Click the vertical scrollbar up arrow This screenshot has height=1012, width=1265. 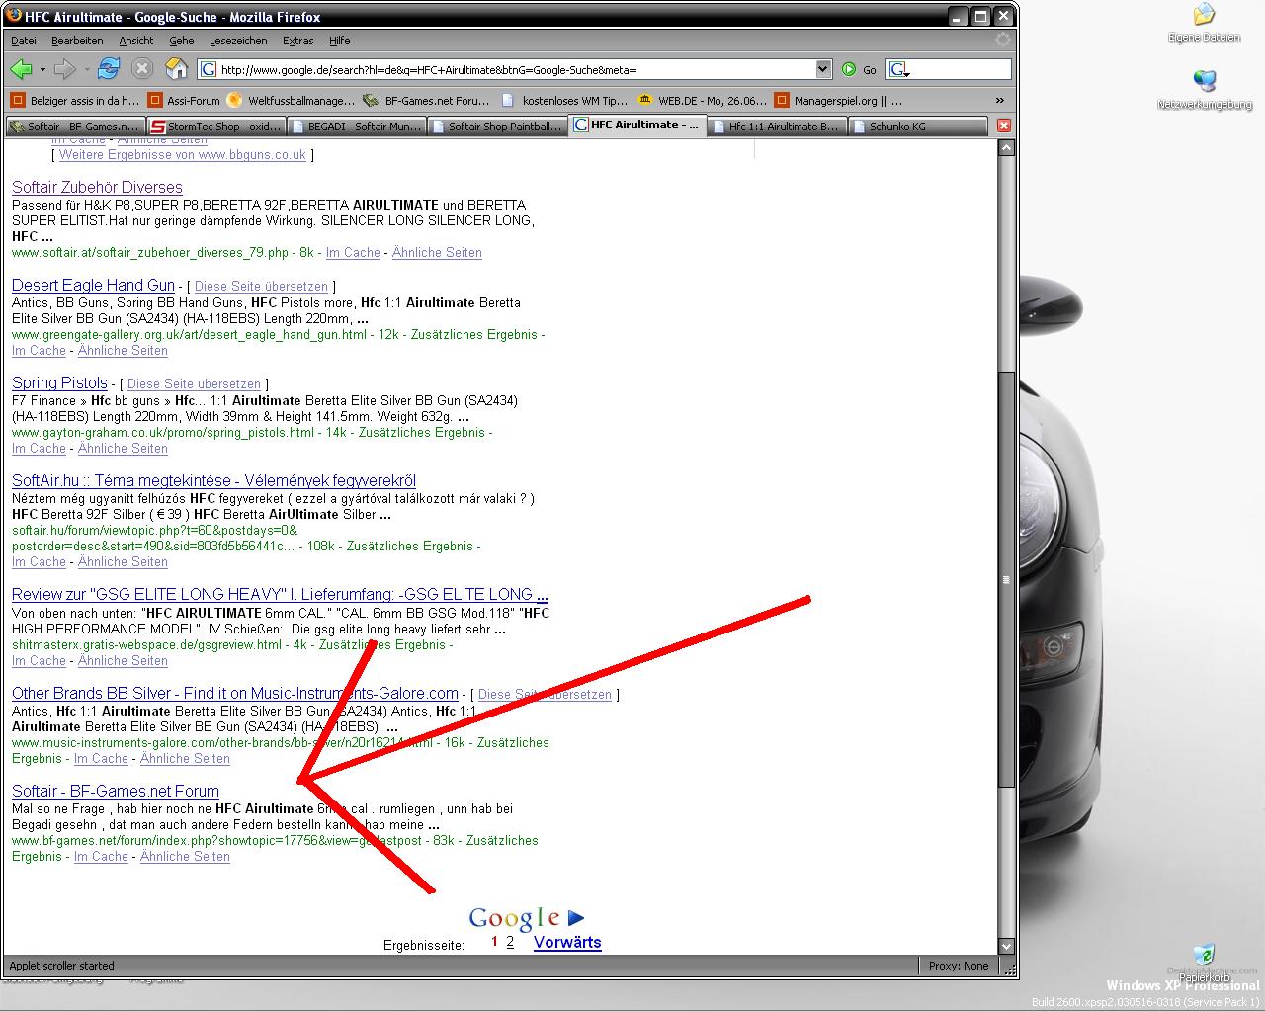[1006, 148]
